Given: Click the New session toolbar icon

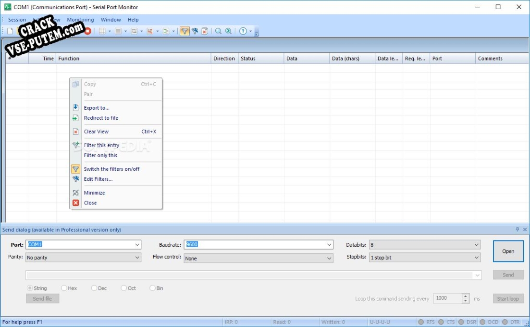Looking at the screenshot, I should pos(10,31).
